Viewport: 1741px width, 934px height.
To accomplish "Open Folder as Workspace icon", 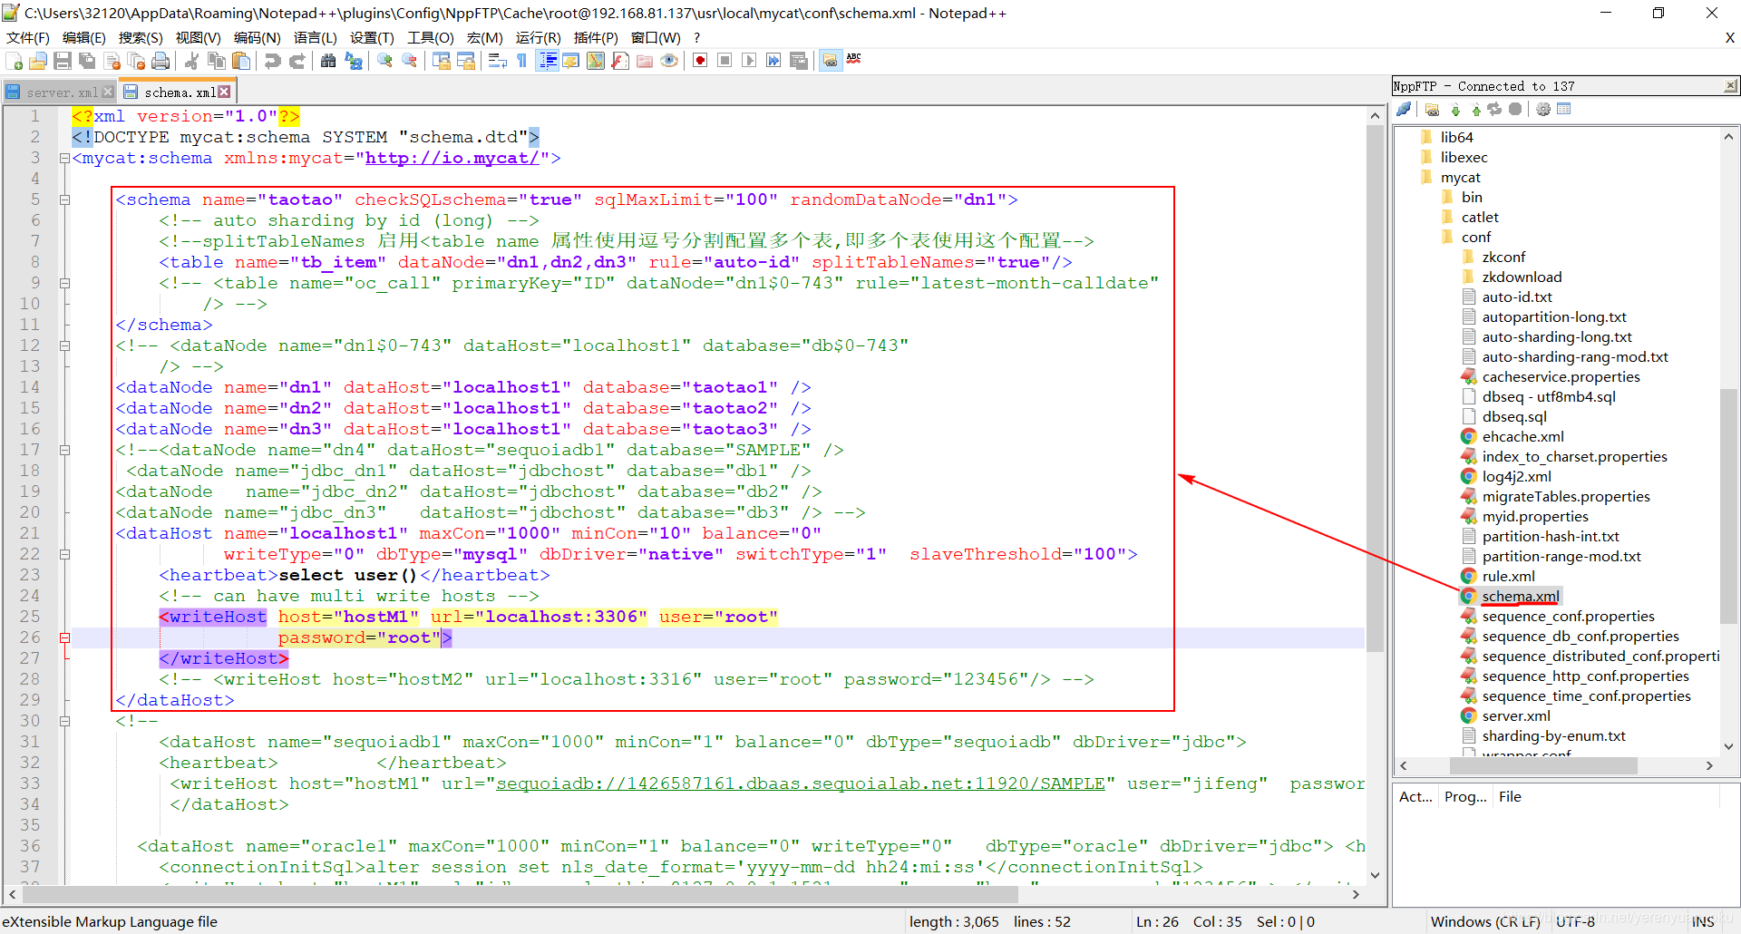I will point(645,61).
